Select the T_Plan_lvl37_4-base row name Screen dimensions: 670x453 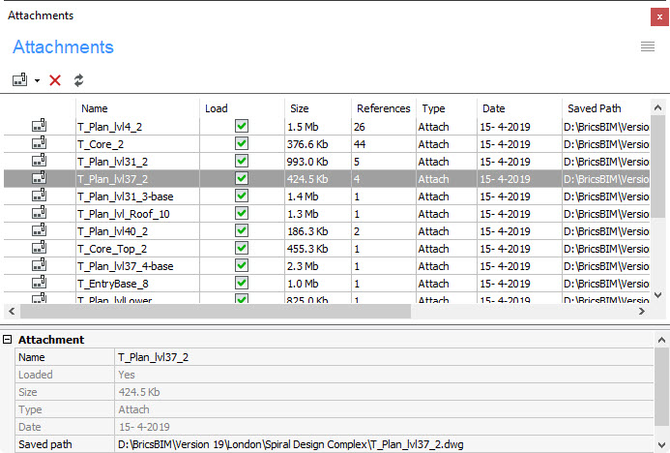[x=125, y=266]
